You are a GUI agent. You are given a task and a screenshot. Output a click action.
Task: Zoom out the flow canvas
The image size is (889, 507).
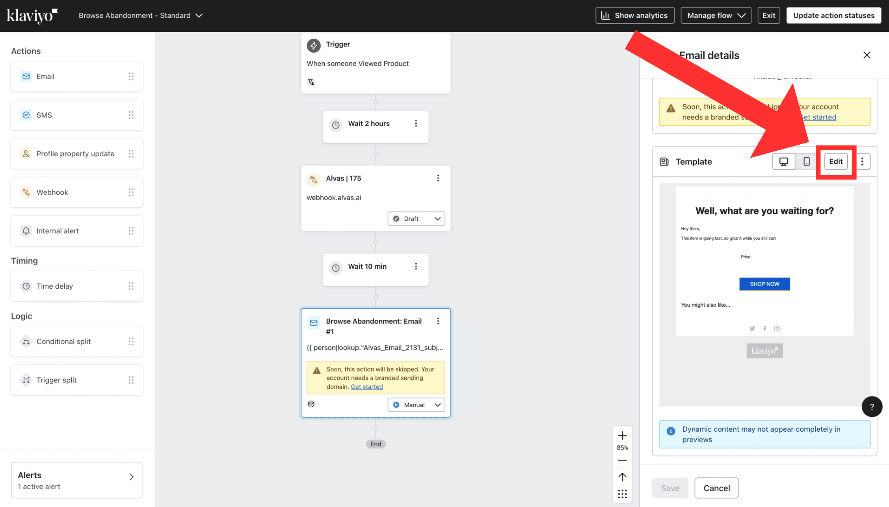pos(622,460)
